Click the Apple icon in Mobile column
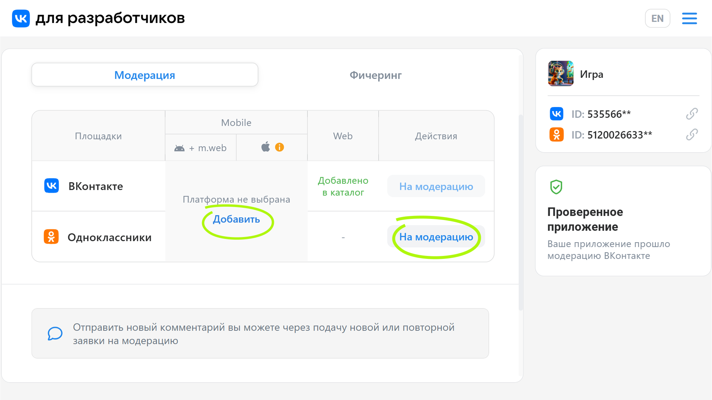712x400 pixels. pos(265,147)
